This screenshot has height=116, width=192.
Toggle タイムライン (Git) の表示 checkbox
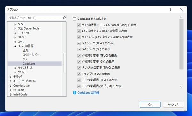pyautogui.click(x=79, y=50)
